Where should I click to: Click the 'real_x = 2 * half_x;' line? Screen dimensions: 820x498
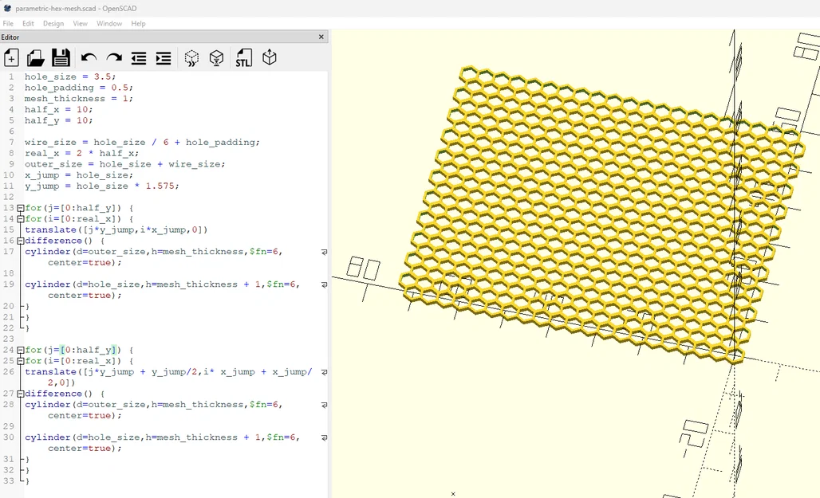click(x=81, y=153)
